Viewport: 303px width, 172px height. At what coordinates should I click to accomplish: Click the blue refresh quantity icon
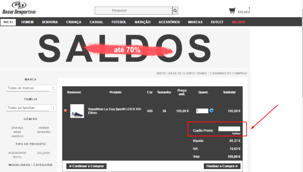[211, 111]
